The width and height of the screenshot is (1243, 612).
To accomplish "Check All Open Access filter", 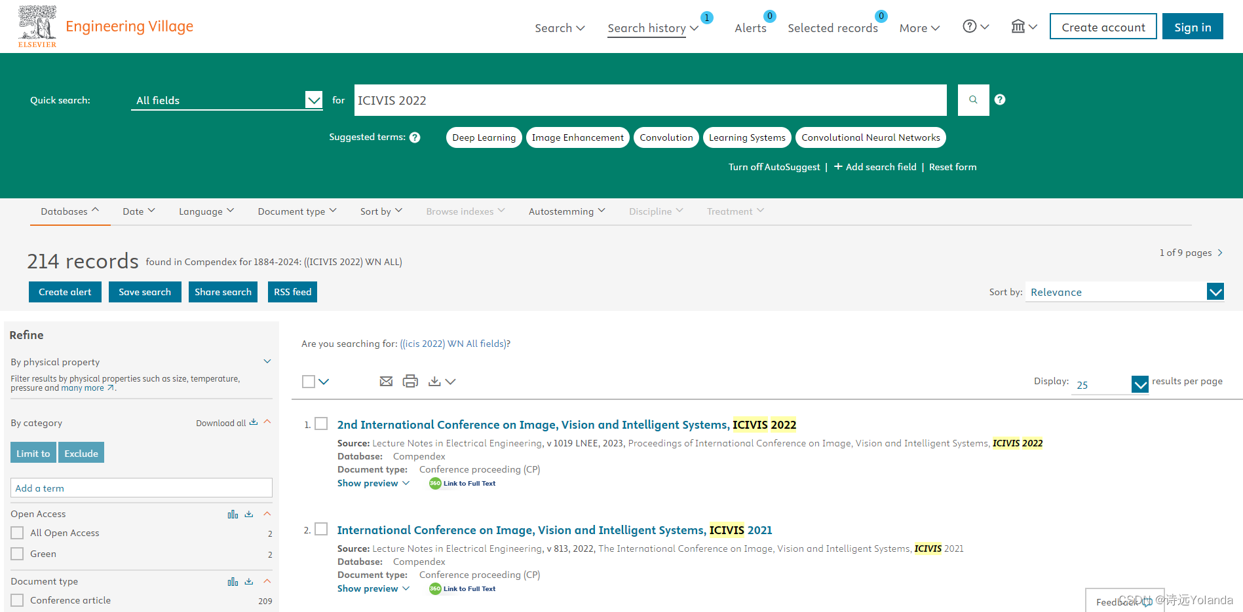I will tap(17, 533).
